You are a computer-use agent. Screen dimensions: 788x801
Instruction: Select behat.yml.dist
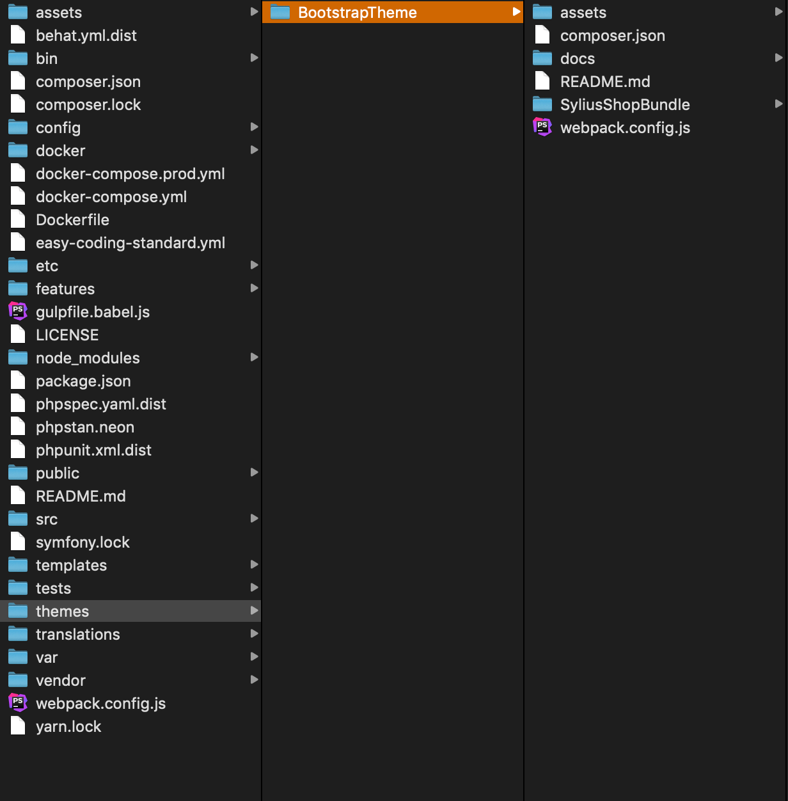coord(86,35)
